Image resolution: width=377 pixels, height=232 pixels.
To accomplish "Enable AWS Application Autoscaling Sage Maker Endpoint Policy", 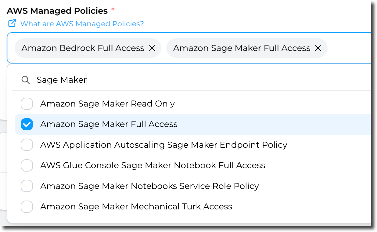I will (x=27, y=145).
